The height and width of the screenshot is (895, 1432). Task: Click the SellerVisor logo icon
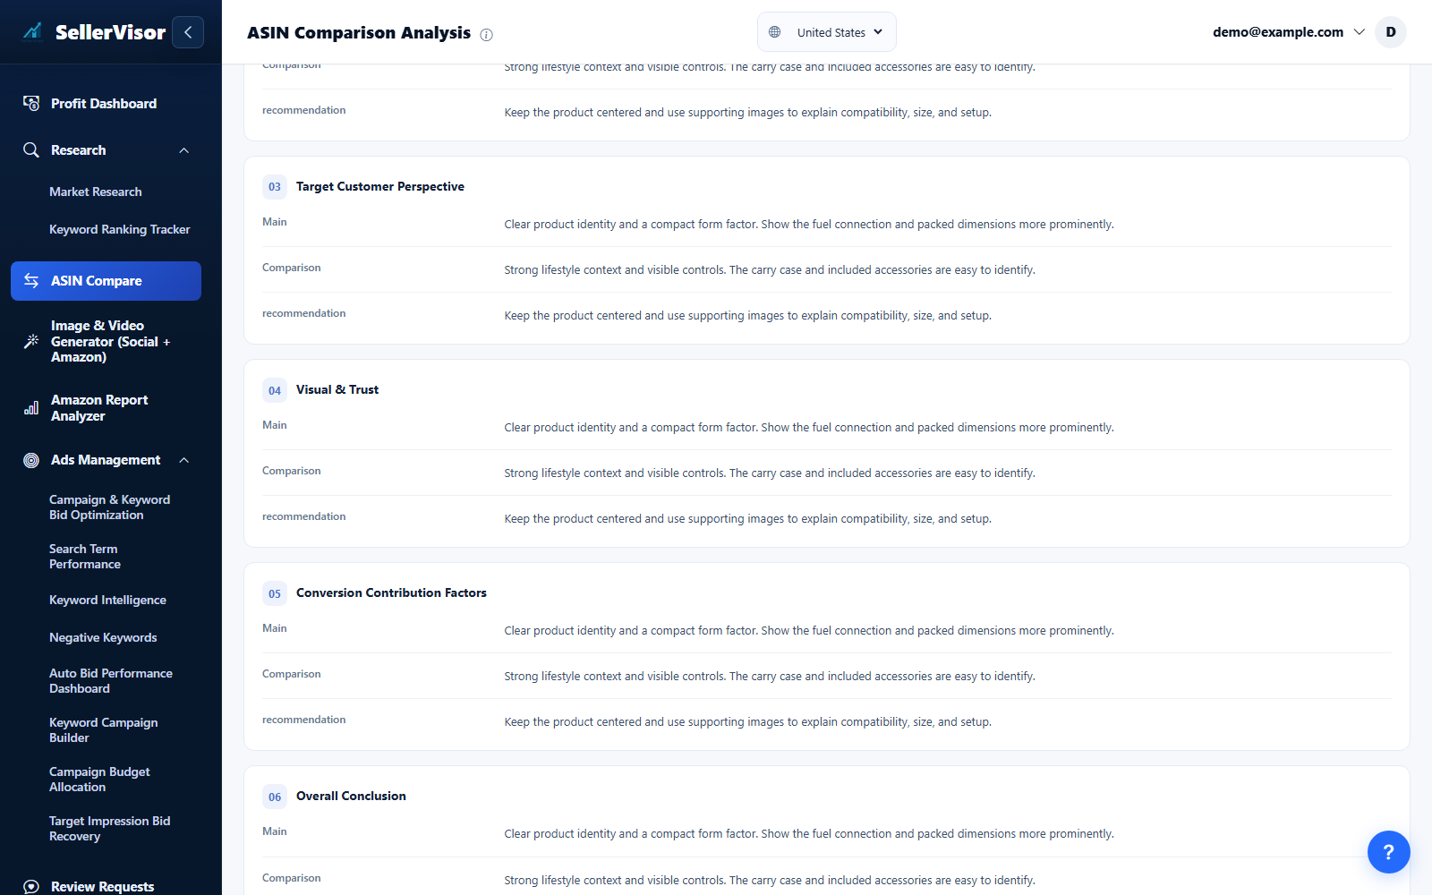coord(33,32)
